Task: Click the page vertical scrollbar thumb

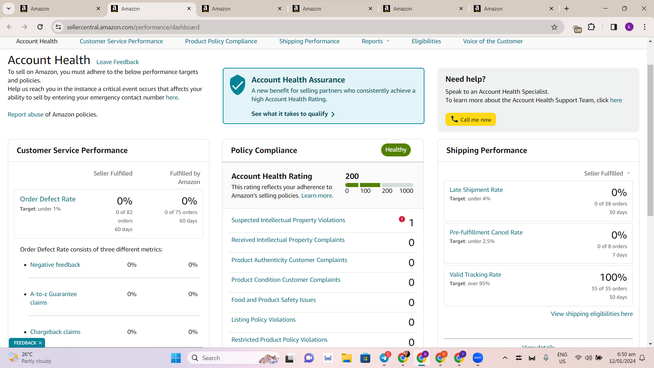Action: pyautogui.click(x=650, y=140)
